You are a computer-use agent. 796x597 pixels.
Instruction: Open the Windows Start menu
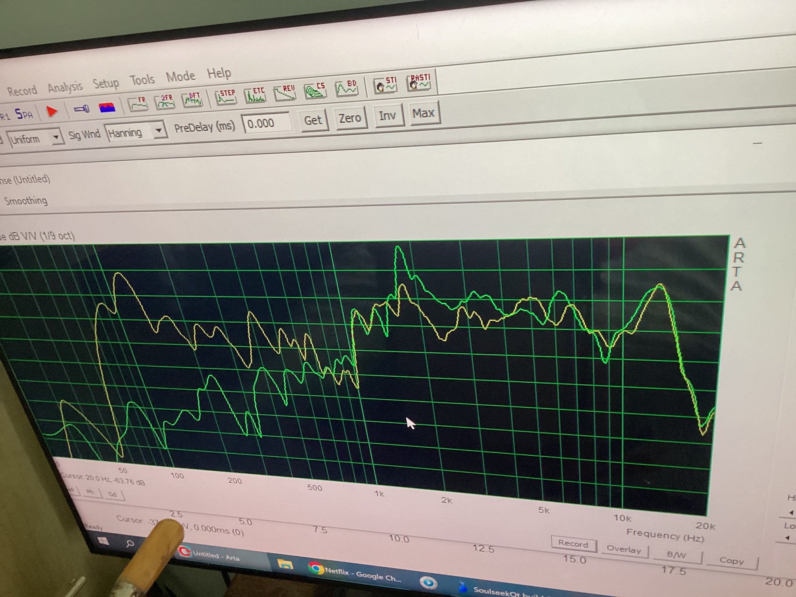click(x=103, y=541)
